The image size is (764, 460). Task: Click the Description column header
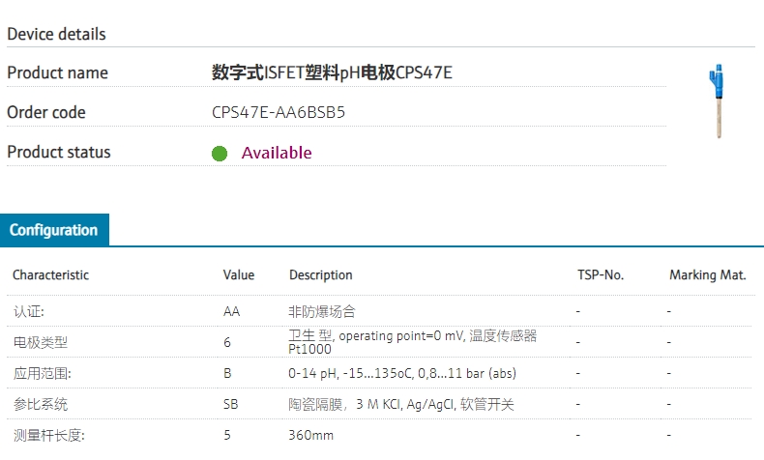tap(321, 275)
